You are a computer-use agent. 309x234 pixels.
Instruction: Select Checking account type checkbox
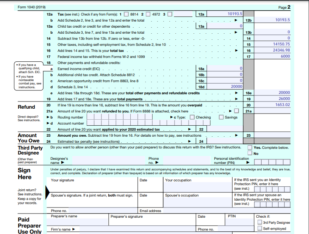192,117
